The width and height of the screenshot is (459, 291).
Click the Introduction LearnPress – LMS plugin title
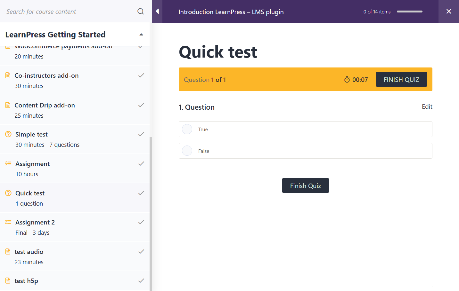click(231, 12)
